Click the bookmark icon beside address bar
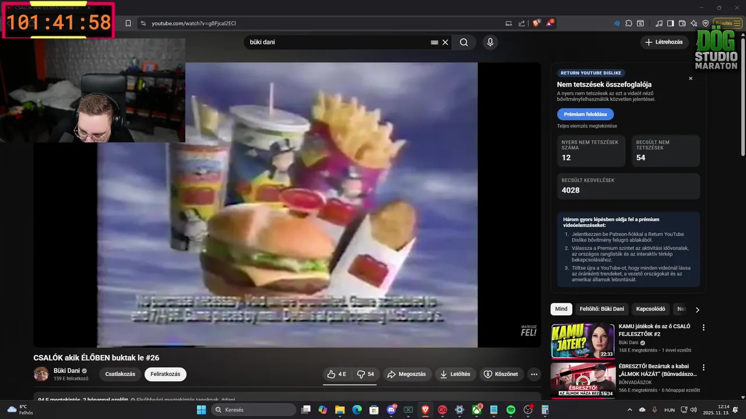The image size is (746, 419). pos(128,23)
